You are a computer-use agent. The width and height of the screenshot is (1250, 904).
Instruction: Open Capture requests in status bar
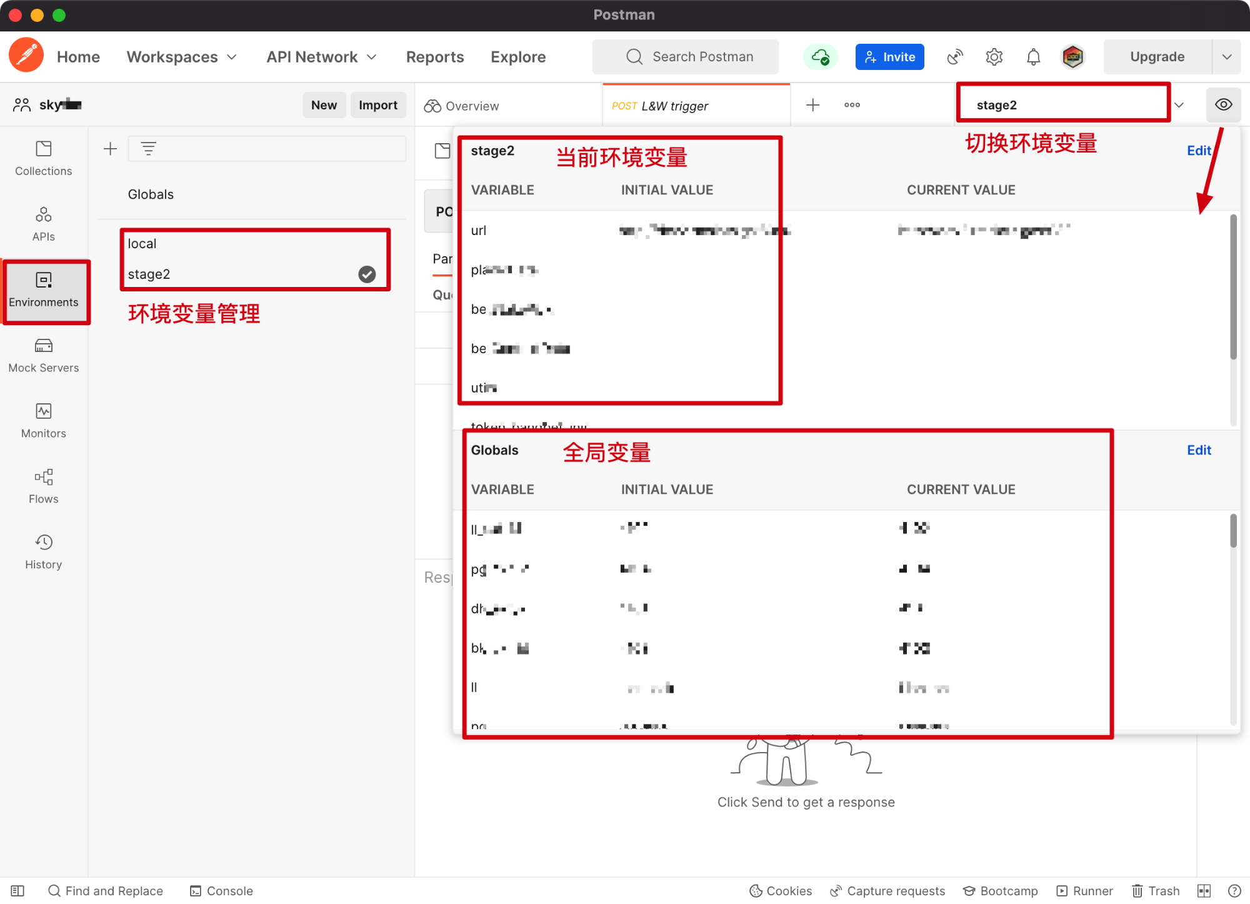tap(887, 891)
